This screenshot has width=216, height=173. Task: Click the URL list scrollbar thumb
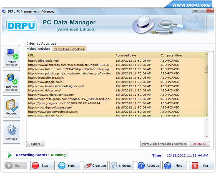pyautogui.click(x=206, y=69)
